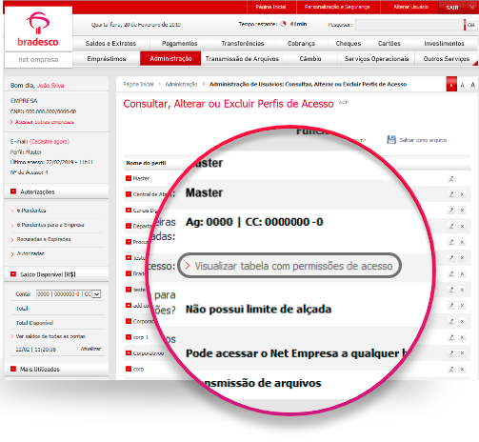
Task: Click the edit pencil on the Central de At row
Action: (x=451, y=194)
